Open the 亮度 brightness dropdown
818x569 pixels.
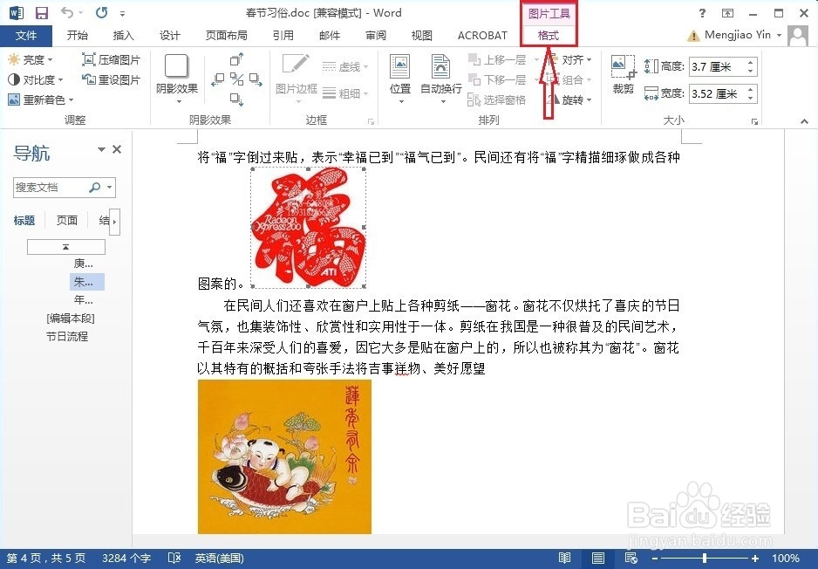click(x=31, y=59)
